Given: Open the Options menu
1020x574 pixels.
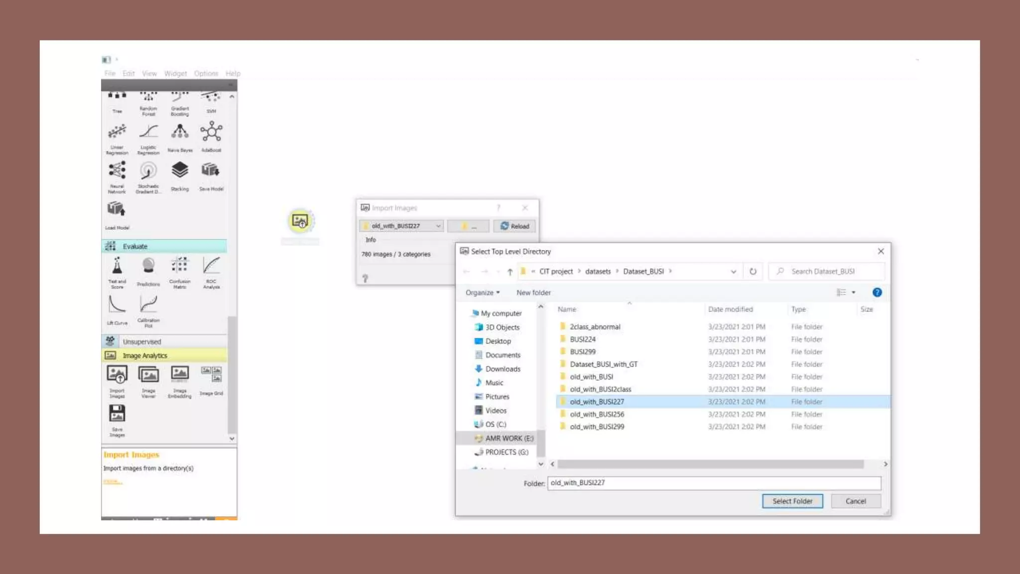Looking at the screenshot, I should pyautogui.click(x=206, y=73).
